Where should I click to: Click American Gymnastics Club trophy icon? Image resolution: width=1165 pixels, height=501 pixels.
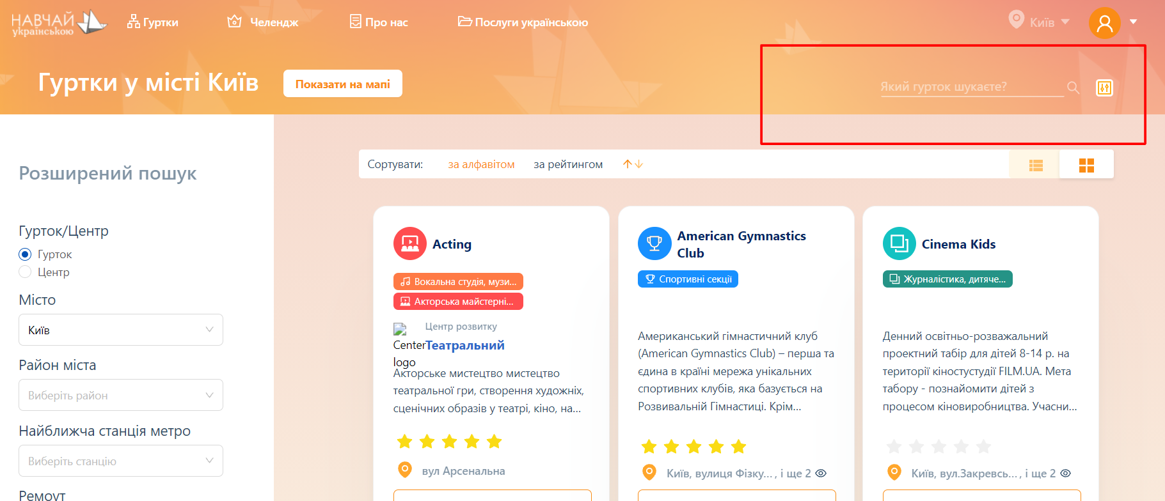click(x=654, y=243)
